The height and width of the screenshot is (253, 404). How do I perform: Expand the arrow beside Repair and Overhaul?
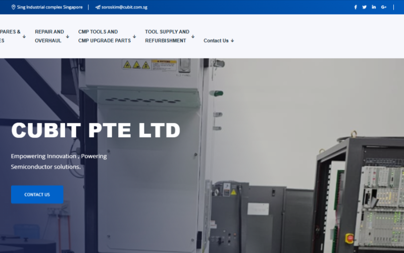click(67, 36)
